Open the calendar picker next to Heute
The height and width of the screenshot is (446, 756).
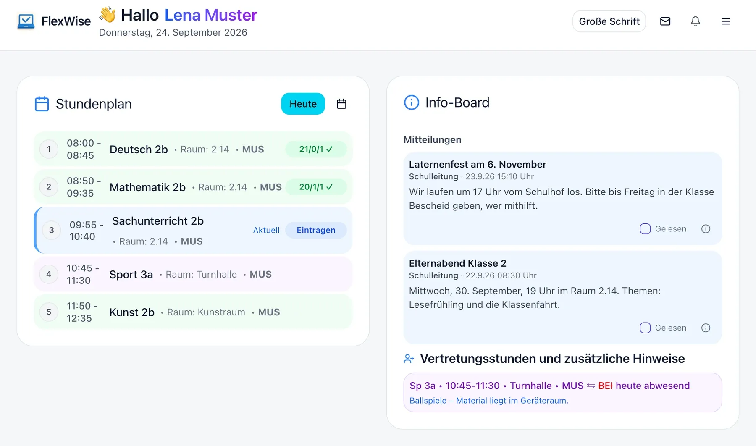341,104
